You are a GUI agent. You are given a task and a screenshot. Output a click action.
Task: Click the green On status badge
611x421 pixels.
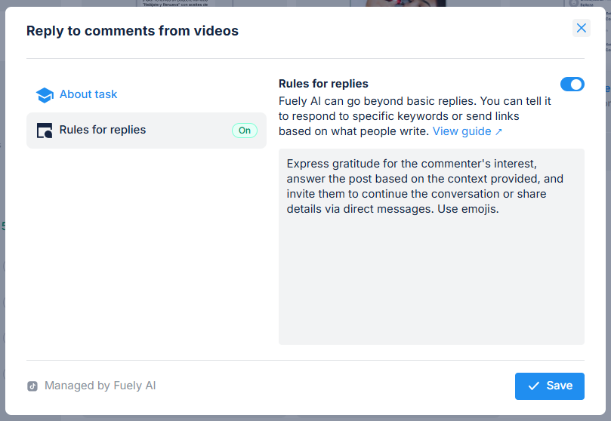[245, 131]
